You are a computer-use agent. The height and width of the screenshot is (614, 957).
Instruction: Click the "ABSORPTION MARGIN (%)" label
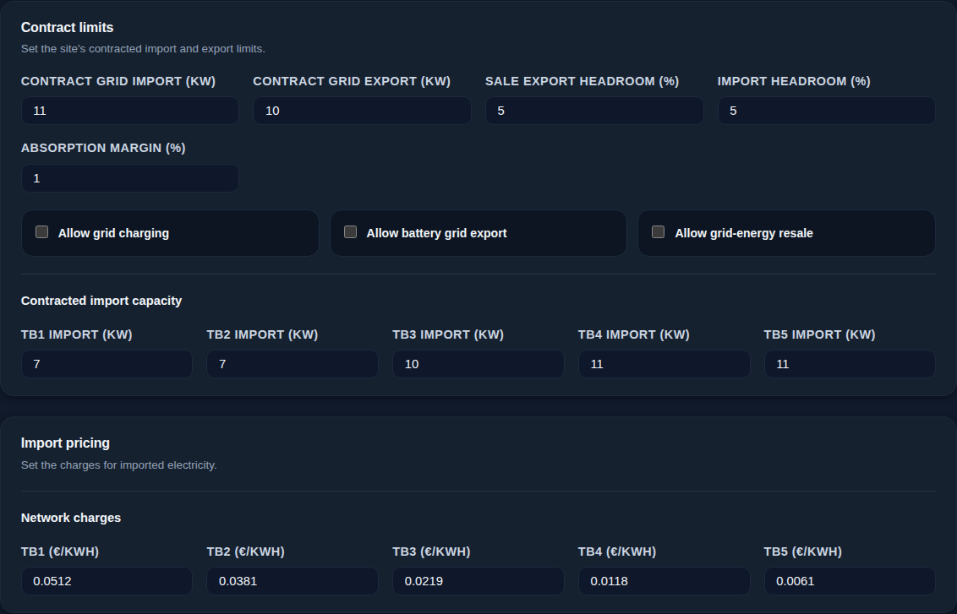pos(103,148)
